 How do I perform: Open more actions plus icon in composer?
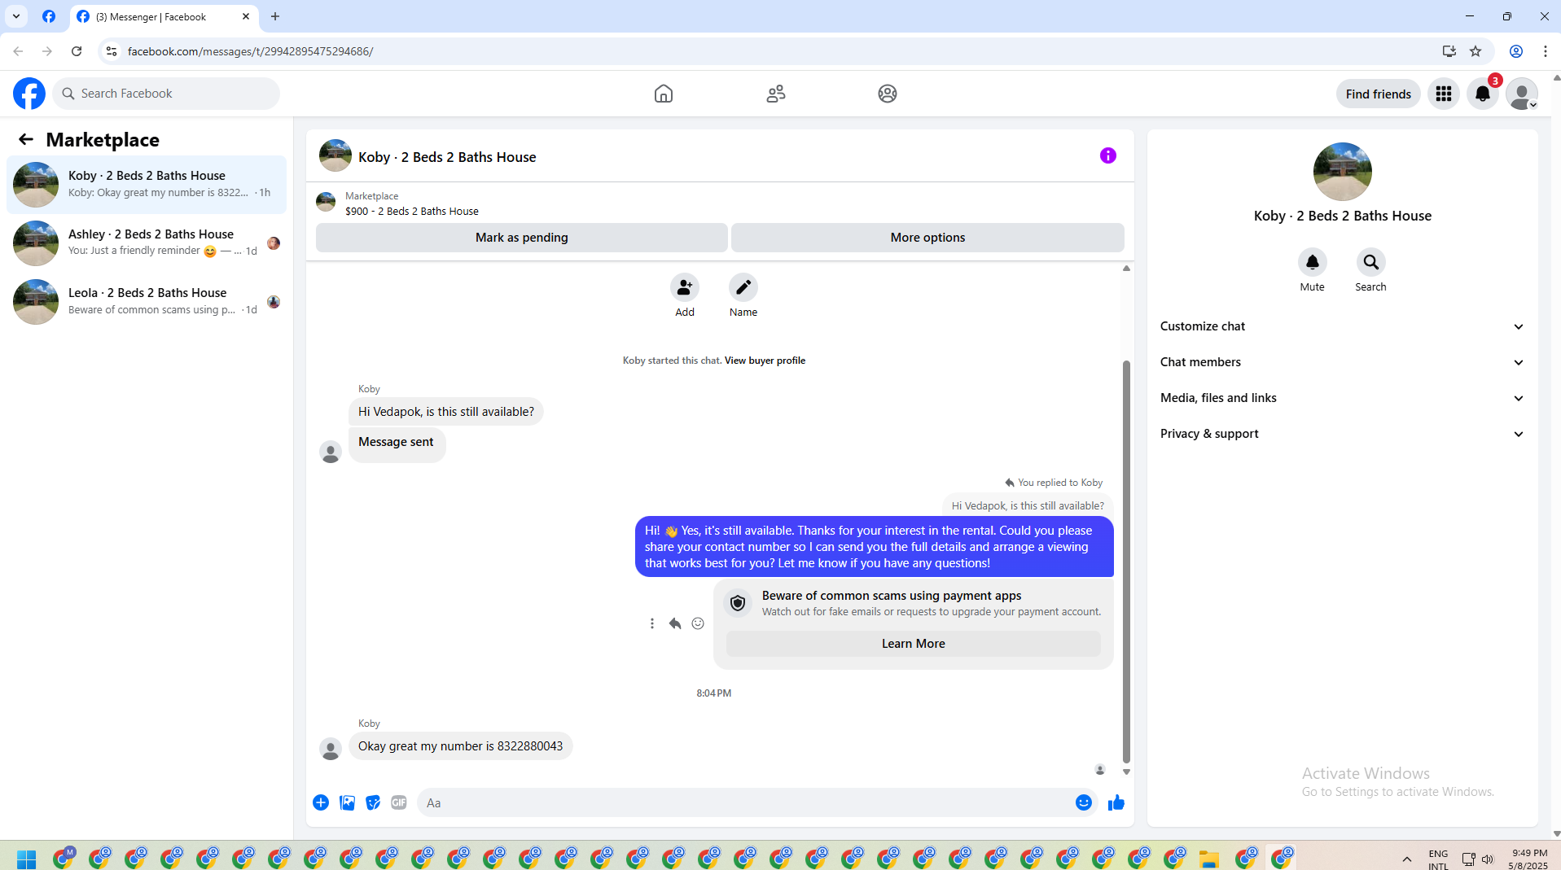321,802
